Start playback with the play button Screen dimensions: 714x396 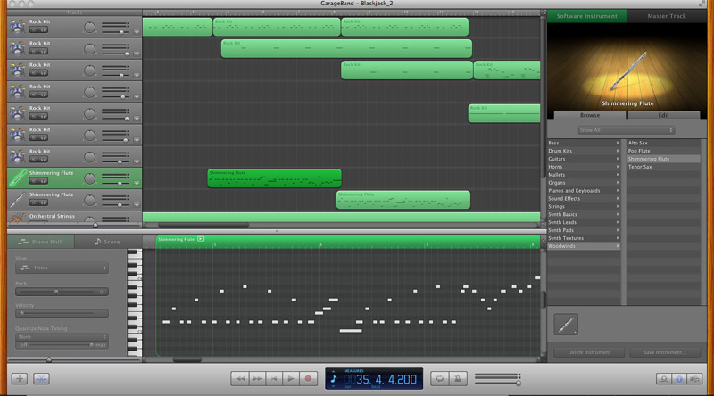[291, 379]
